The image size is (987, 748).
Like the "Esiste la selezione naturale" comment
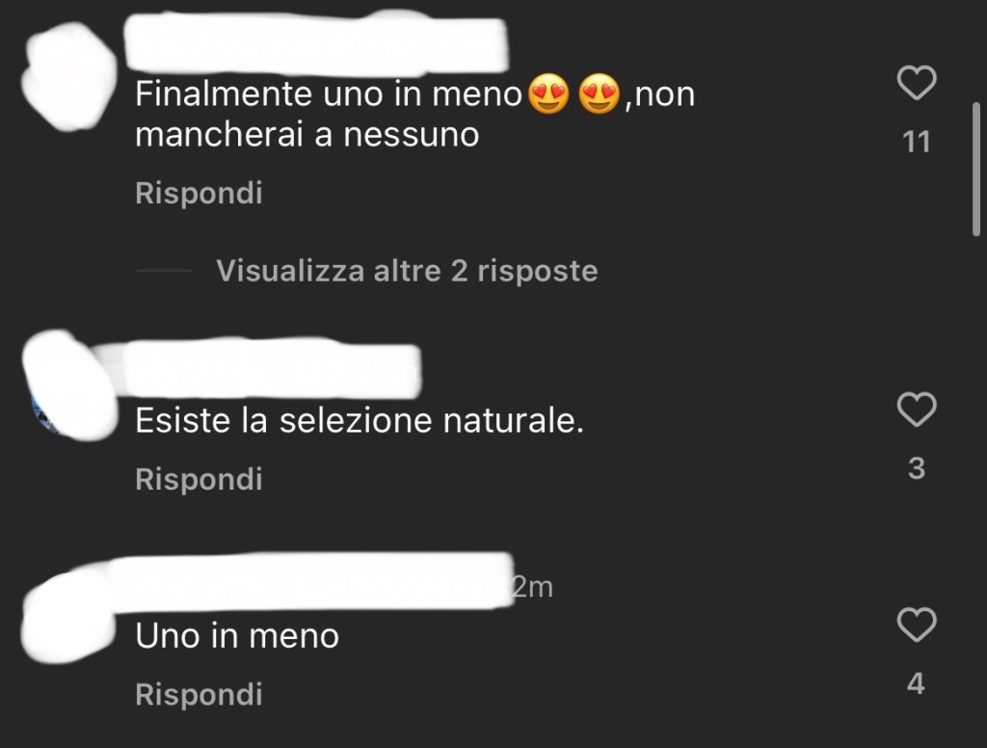(x=917, y=410)
